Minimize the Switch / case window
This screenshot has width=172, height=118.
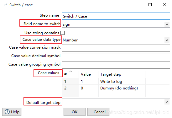tap(136, 5)
